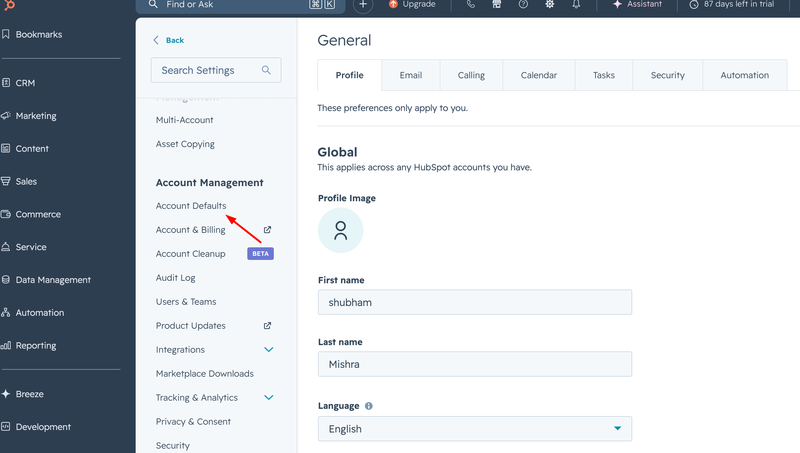The height and width of the screenshot is (453, 800).
Task: Open Account Defaults settings
Action: click(191, 206)
